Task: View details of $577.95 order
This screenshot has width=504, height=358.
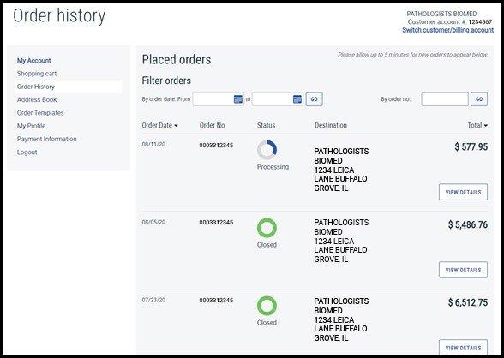Action: coord(463,192)
